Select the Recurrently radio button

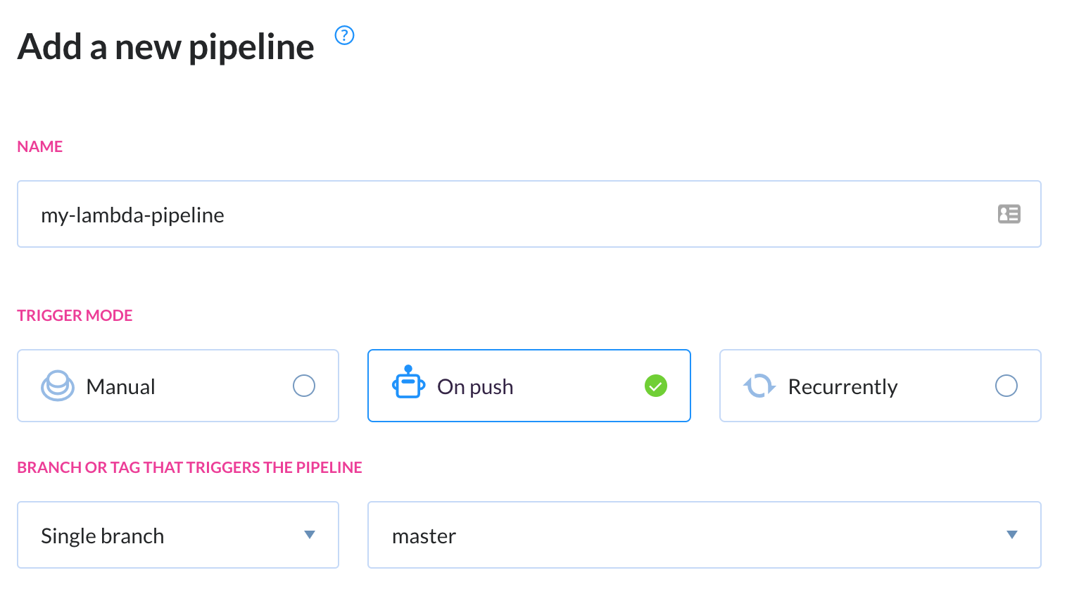coord(1006,386)
